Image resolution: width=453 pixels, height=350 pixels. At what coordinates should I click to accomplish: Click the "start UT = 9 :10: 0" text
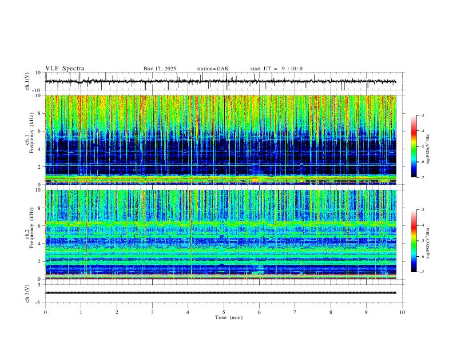[276, 69]
